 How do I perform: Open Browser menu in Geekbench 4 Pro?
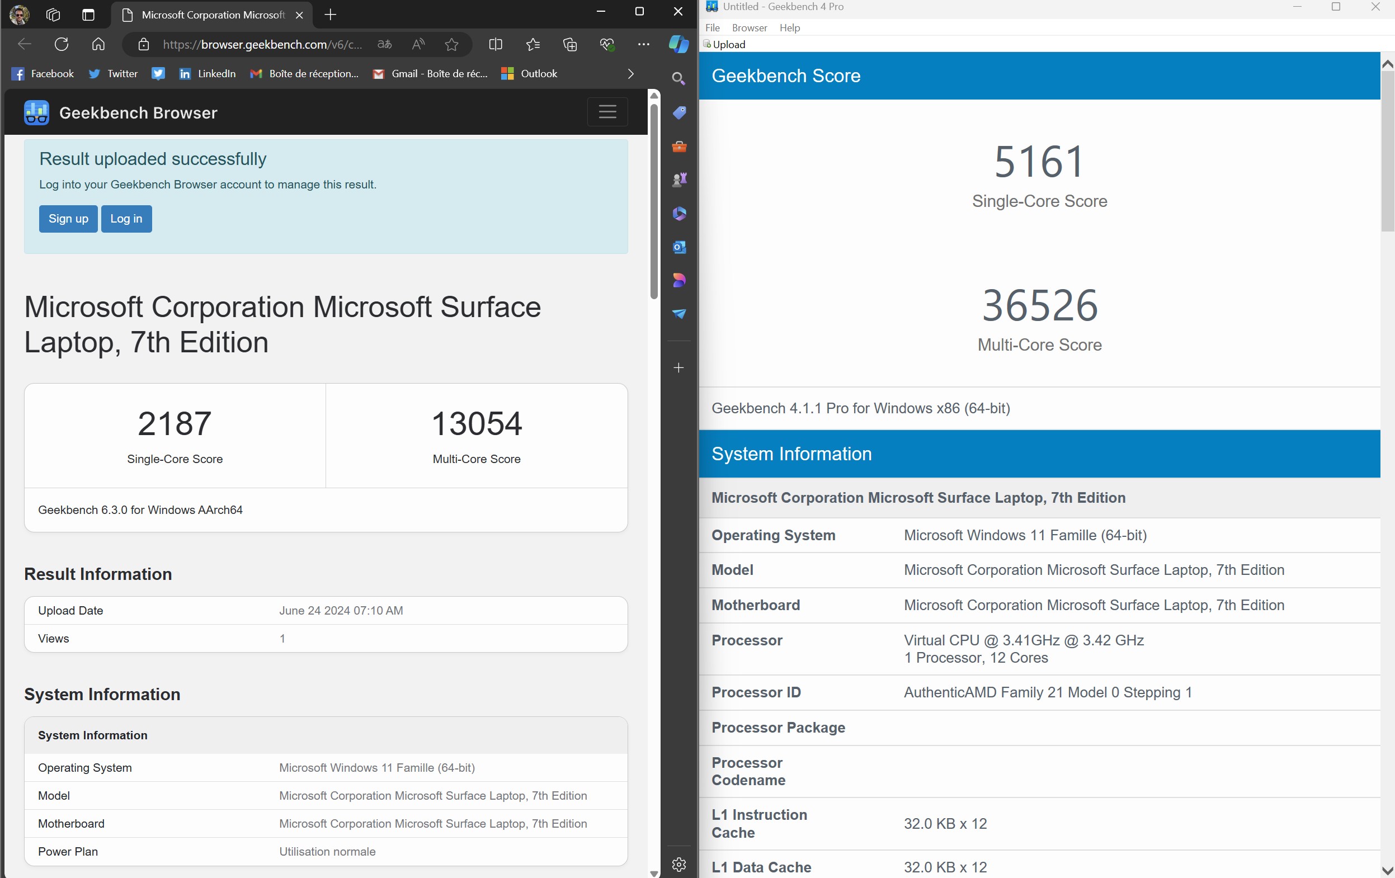point(750,28)
